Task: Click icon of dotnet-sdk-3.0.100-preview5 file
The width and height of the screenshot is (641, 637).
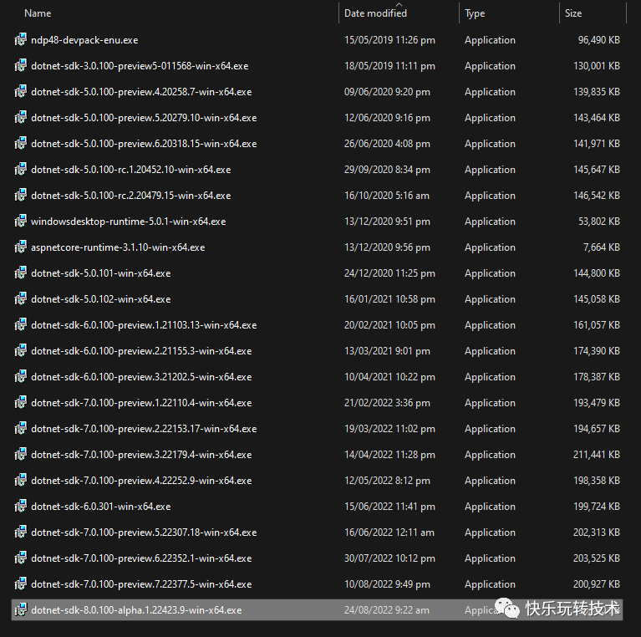Action: tap(20, 65)
